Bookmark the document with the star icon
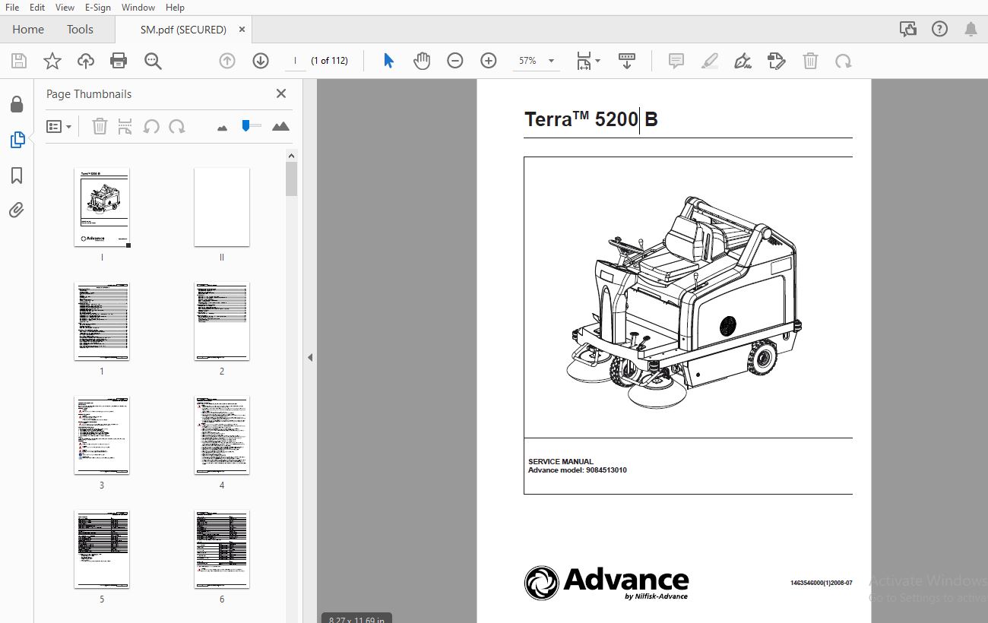This screenshot has width=988, height=623. click(52, 61)
